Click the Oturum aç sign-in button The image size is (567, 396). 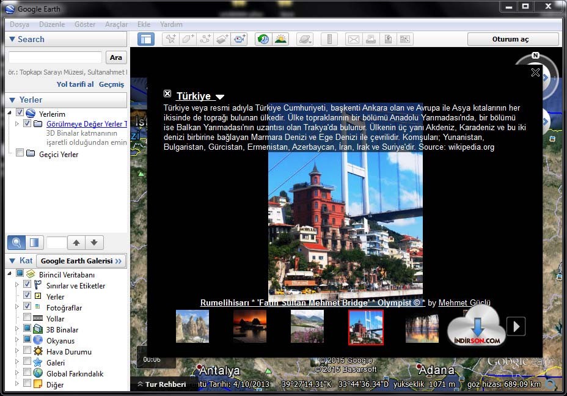coord(513,39)
